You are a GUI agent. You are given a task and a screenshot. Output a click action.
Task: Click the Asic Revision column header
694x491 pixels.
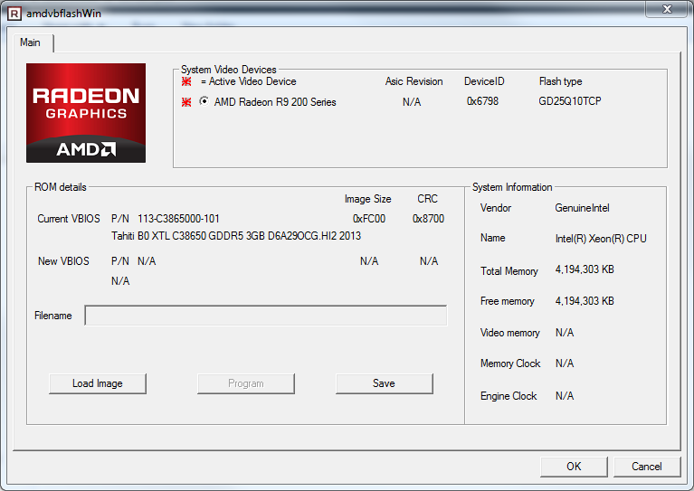click(414, 81)
